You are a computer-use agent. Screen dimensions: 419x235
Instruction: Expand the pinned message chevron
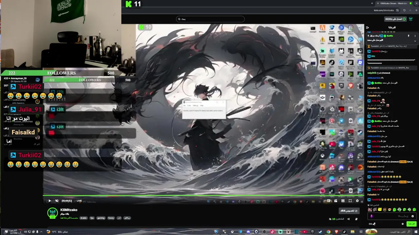[x=415, y=41]
